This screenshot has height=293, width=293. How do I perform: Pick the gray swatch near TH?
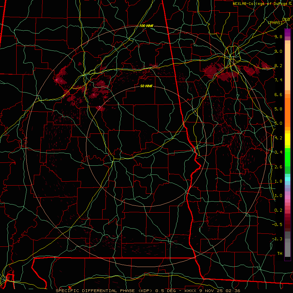pos(287,249)
